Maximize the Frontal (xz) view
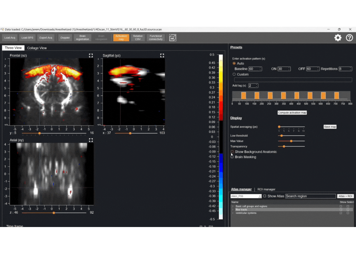Screen dimensions: 356x267 coord(91,55)
